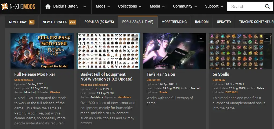274x129 pixels.
Task: Click "Over 800 pieces of new armor" description
Action: [x=108, y=113]
